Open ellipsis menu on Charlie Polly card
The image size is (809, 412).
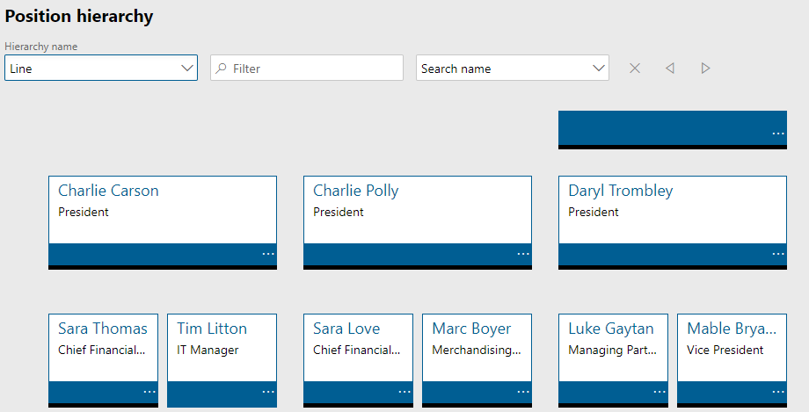point(523,254)
